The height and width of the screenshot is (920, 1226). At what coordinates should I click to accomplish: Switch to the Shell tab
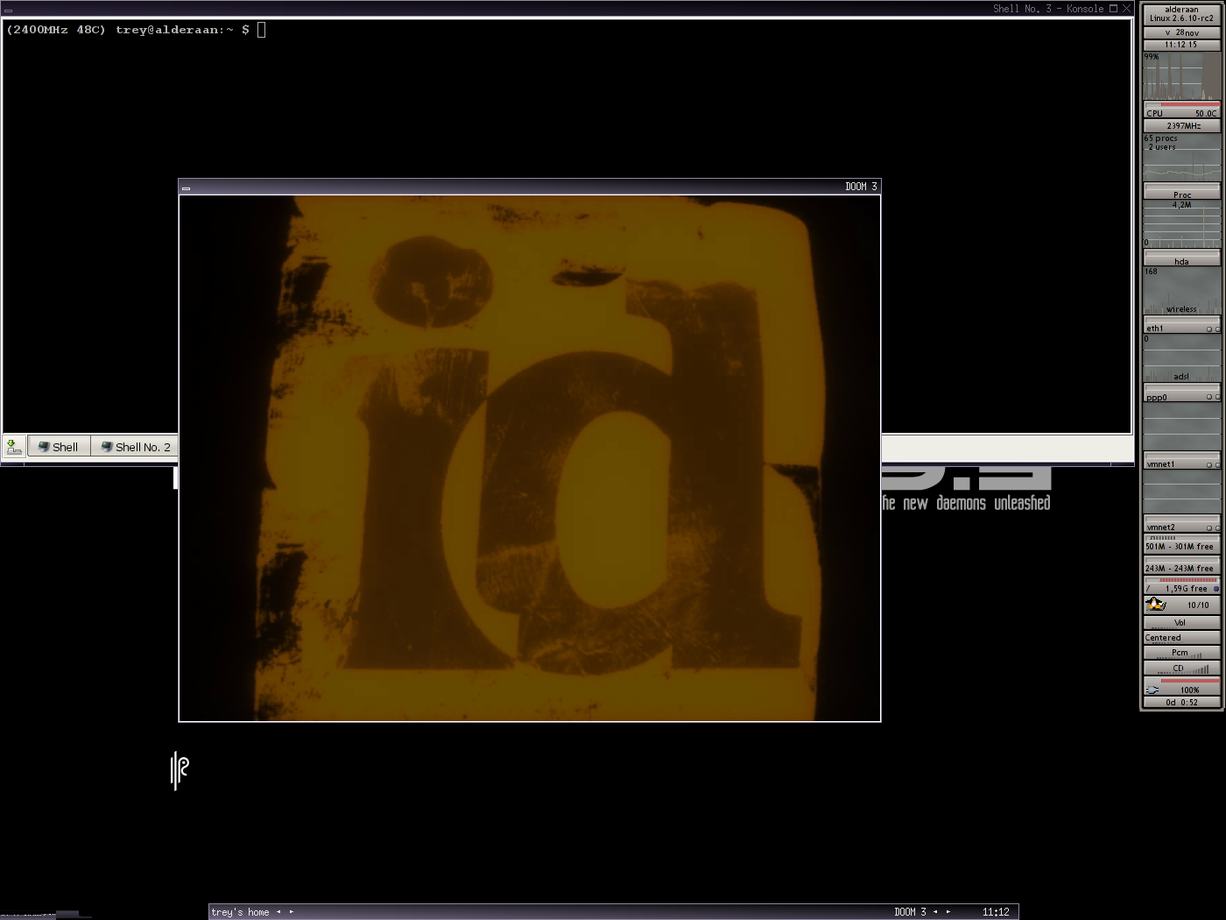[59, 447]
